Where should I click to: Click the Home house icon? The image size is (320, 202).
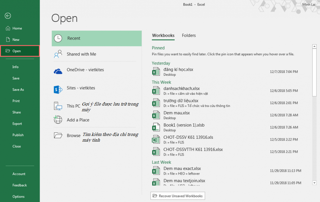[x=8, y=28]
